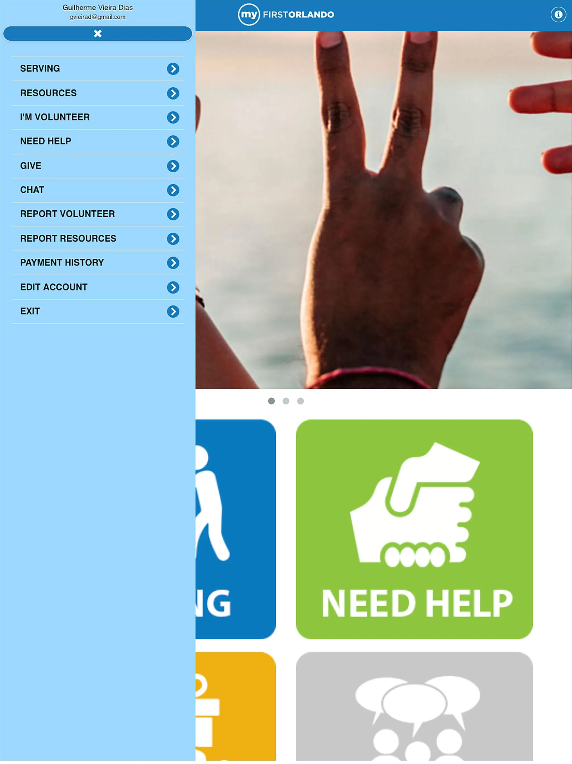
Task: Select the NEED HELP menu option
Action: click(x=98, y=141)
